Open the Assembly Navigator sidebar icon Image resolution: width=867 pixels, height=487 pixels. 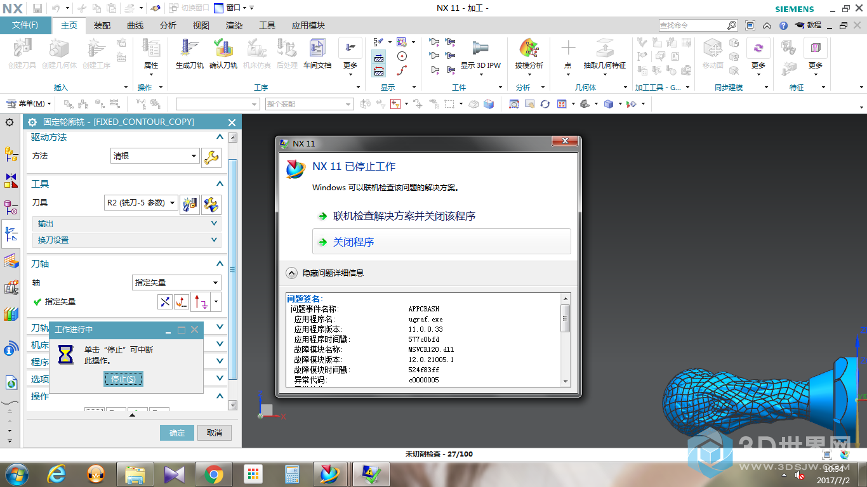click(x=11, y=153)
